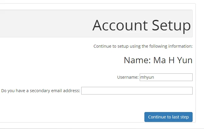Focus the secondary email address field

(x=137, y=91)
